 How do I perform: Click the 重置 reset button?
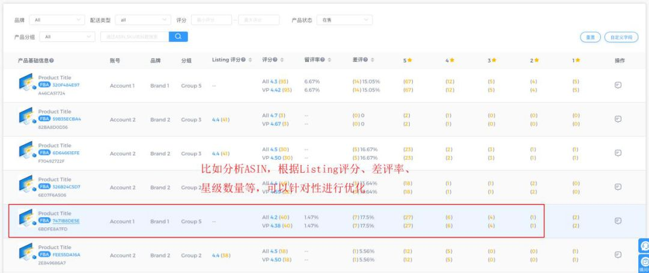(590, 37)
